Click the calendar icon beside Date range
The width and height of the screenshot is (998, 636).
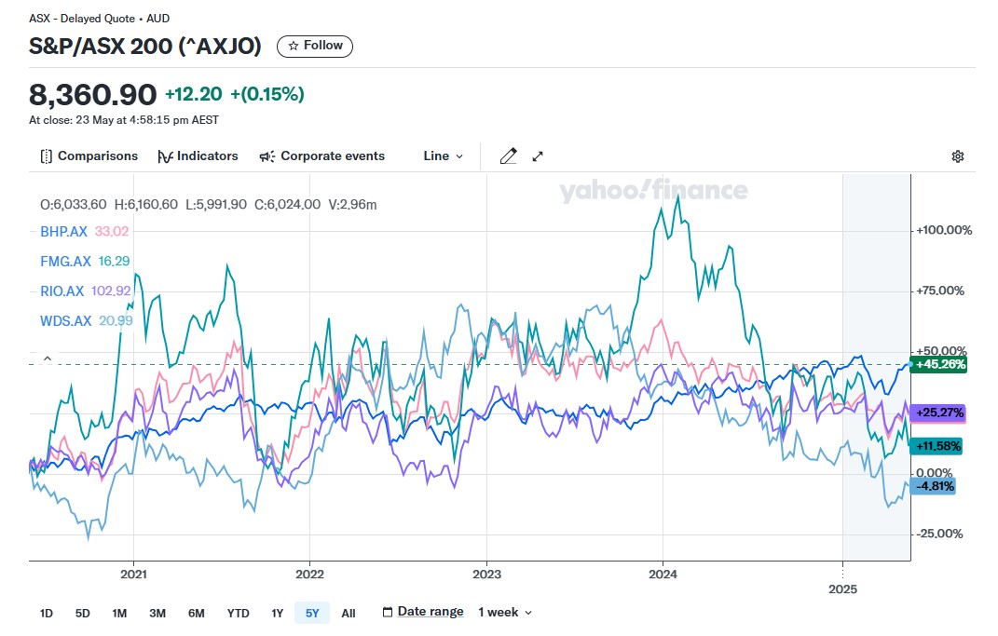[x=388, y=612]
